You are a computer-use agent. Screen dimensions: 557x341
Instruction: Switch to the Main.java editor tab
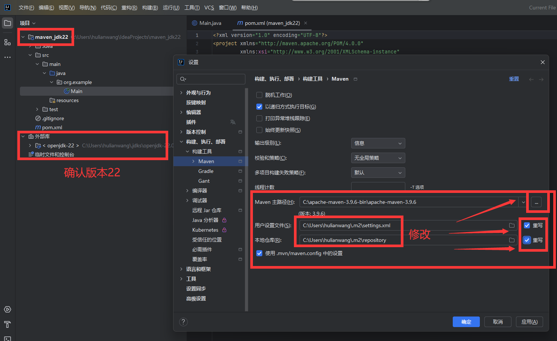(207, 23)
